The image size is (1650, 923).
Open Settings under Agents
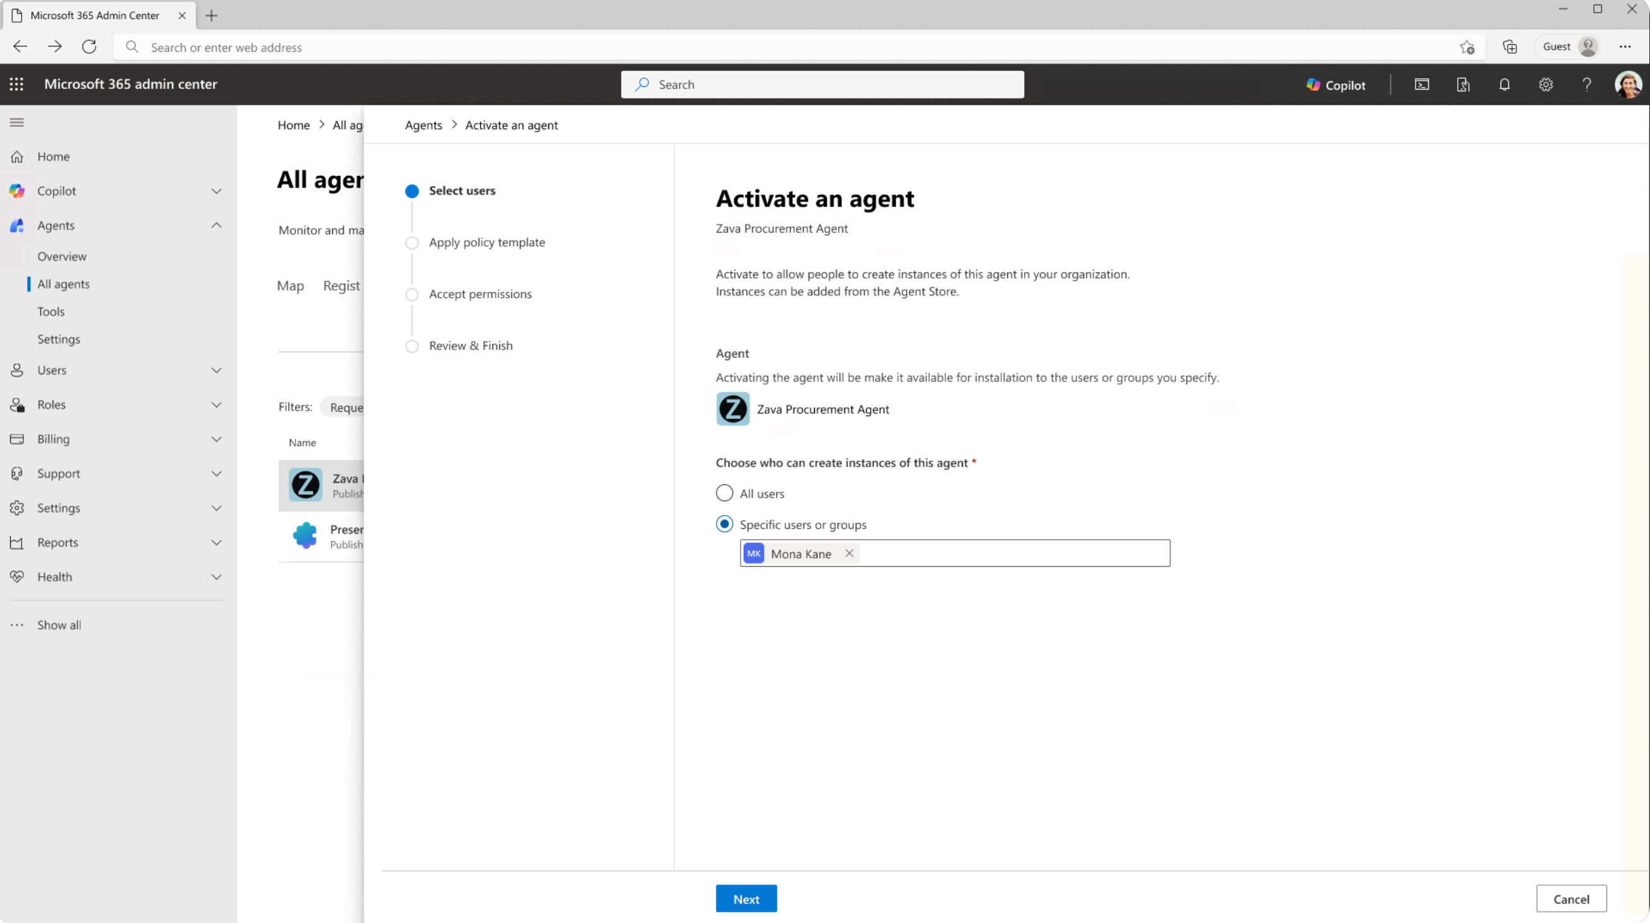(58, 339)
